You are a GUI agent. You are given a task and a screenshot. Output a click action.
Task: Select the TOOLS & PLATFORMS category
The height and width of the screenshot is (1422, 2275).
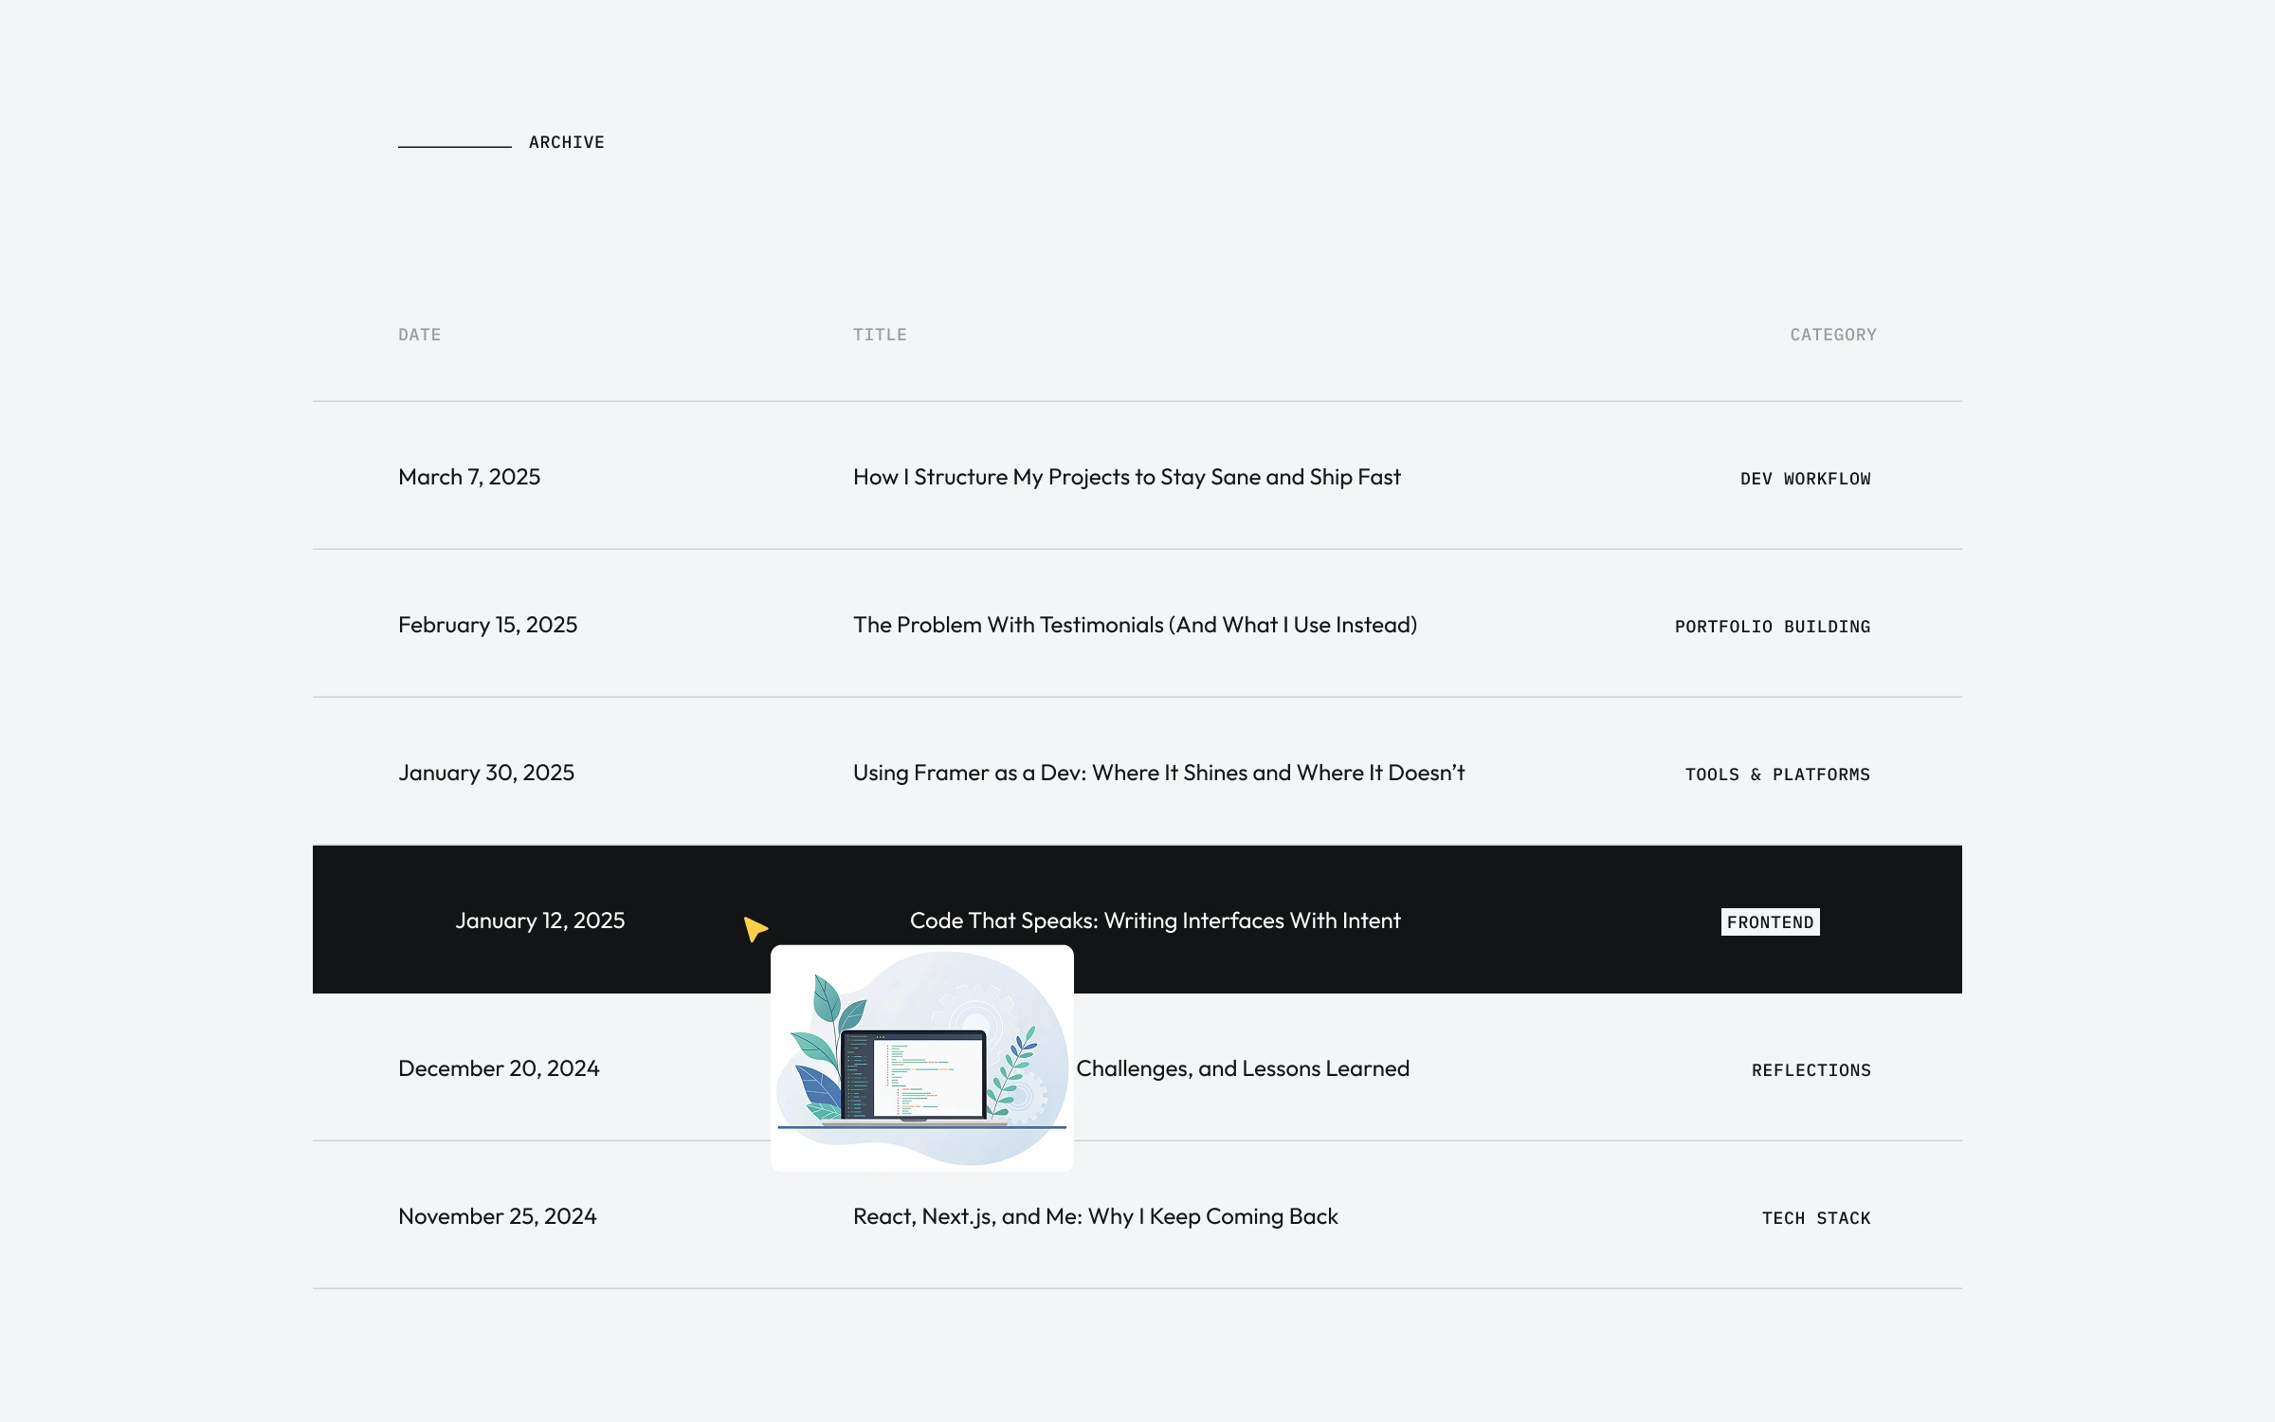[1777, 775]
